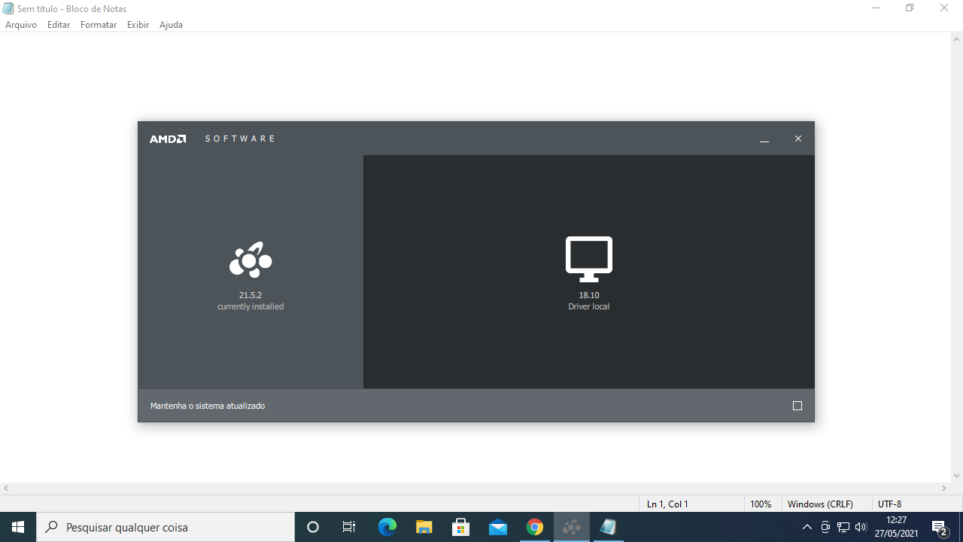Open the Editar menu in Bloco de Notas
Image resolution: width=963 pixels, height=542 pixels.
[x=59, y=25]
